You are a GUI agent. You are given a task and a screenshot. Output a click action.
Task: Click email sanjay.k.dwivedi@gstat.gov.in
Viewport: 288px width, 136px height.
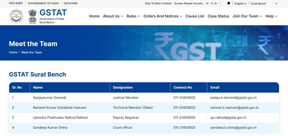[x=233, y=98]
